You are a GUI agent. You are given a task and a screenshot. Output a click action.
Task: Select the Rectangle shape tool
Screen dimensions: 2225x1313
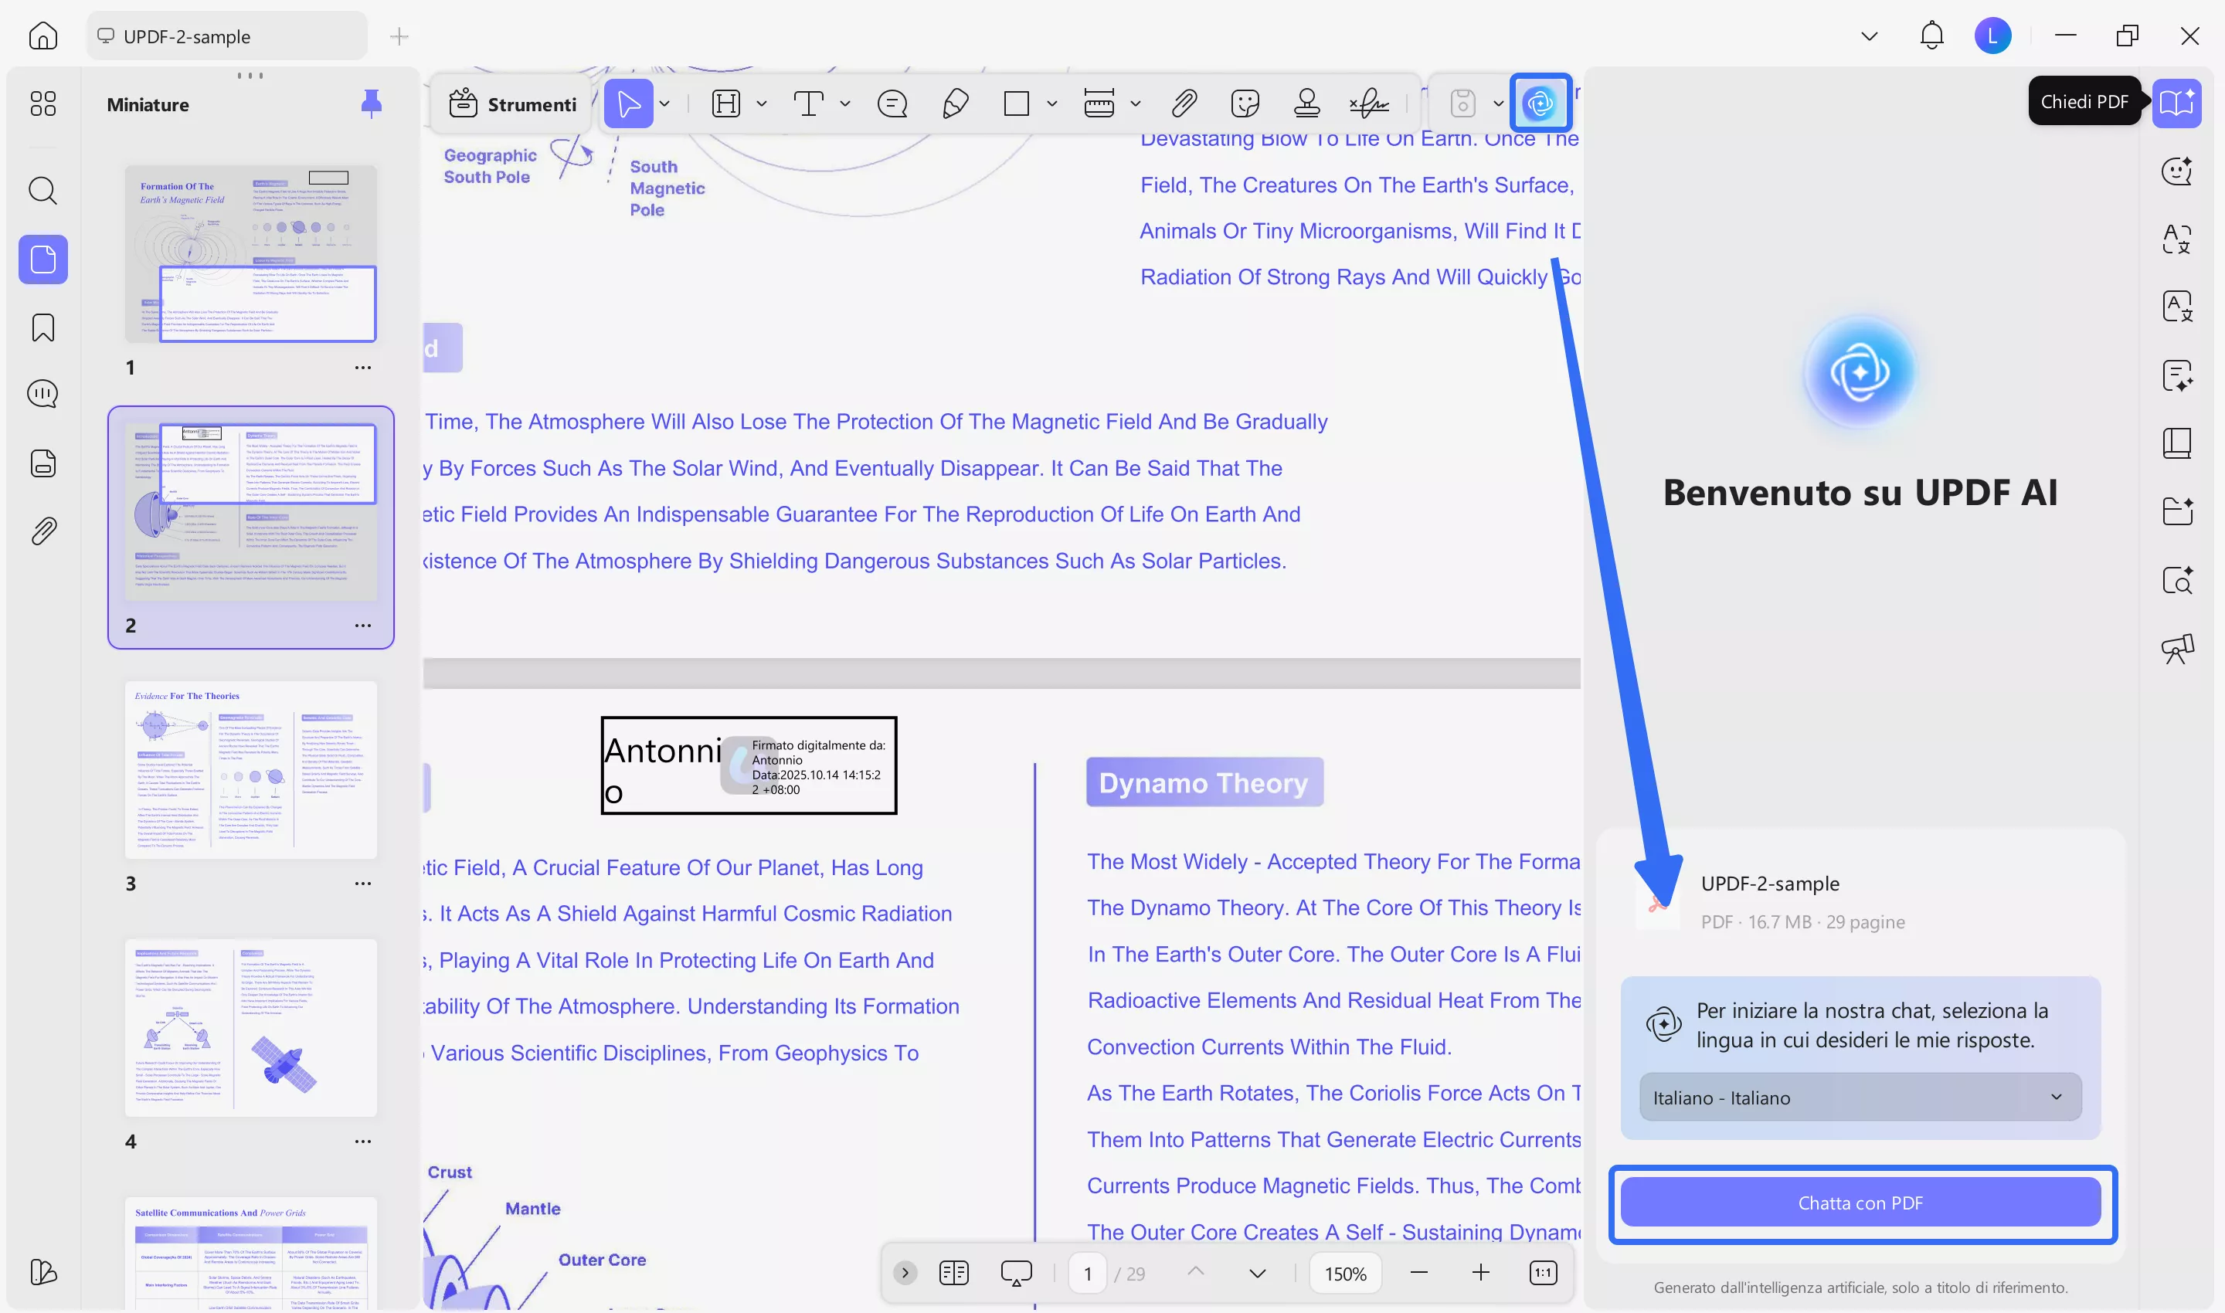pyautogui.click(x=1016, y=103)
